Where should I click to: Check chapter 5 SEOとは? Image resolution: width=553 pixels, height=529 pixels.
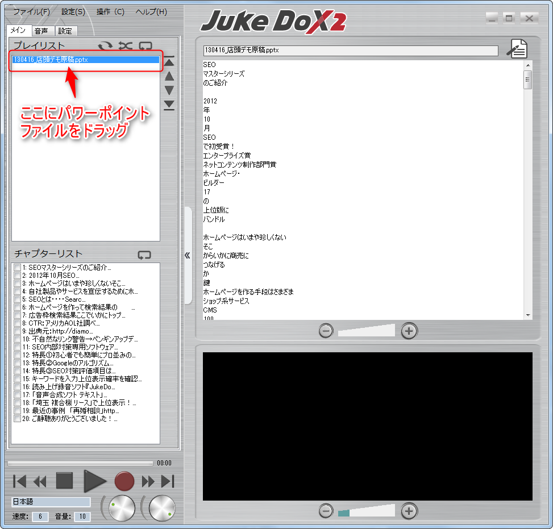coord(17,299)
